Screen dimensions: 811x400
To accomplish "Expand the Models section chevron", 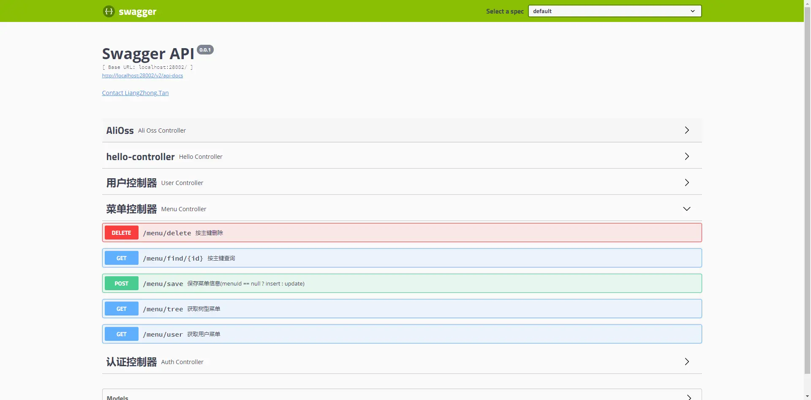I will (689, 397).
